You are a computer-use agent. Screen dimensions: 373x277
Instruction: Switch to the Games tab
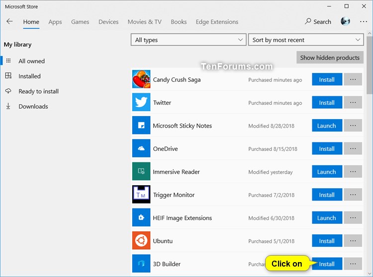80,22
